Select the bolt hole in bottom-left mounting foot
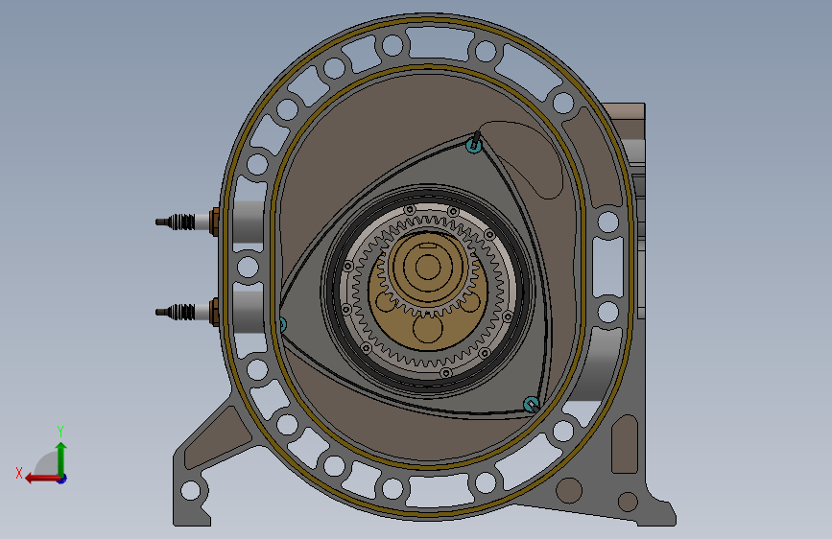Image resolution: width=832 pixels, height=539 pixels. [191, 490]
